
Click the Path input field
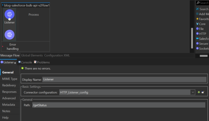tap(119, 105)
